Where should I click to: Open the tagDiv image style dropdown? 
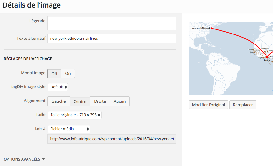58,87
